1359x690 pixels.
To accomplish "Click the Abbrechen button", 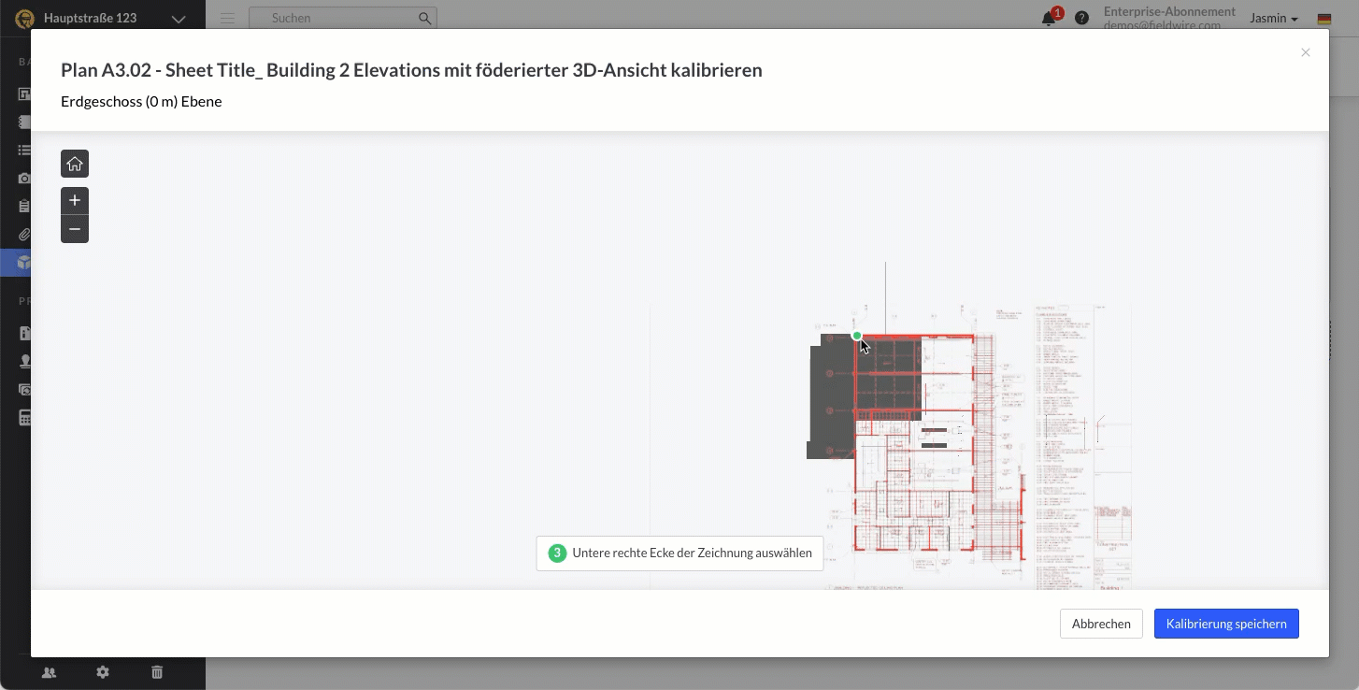I will 1101,624.
